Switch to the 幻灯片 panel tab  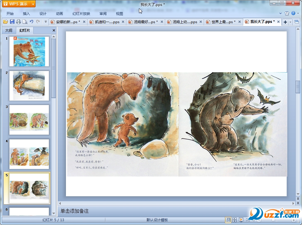[25, 30]
